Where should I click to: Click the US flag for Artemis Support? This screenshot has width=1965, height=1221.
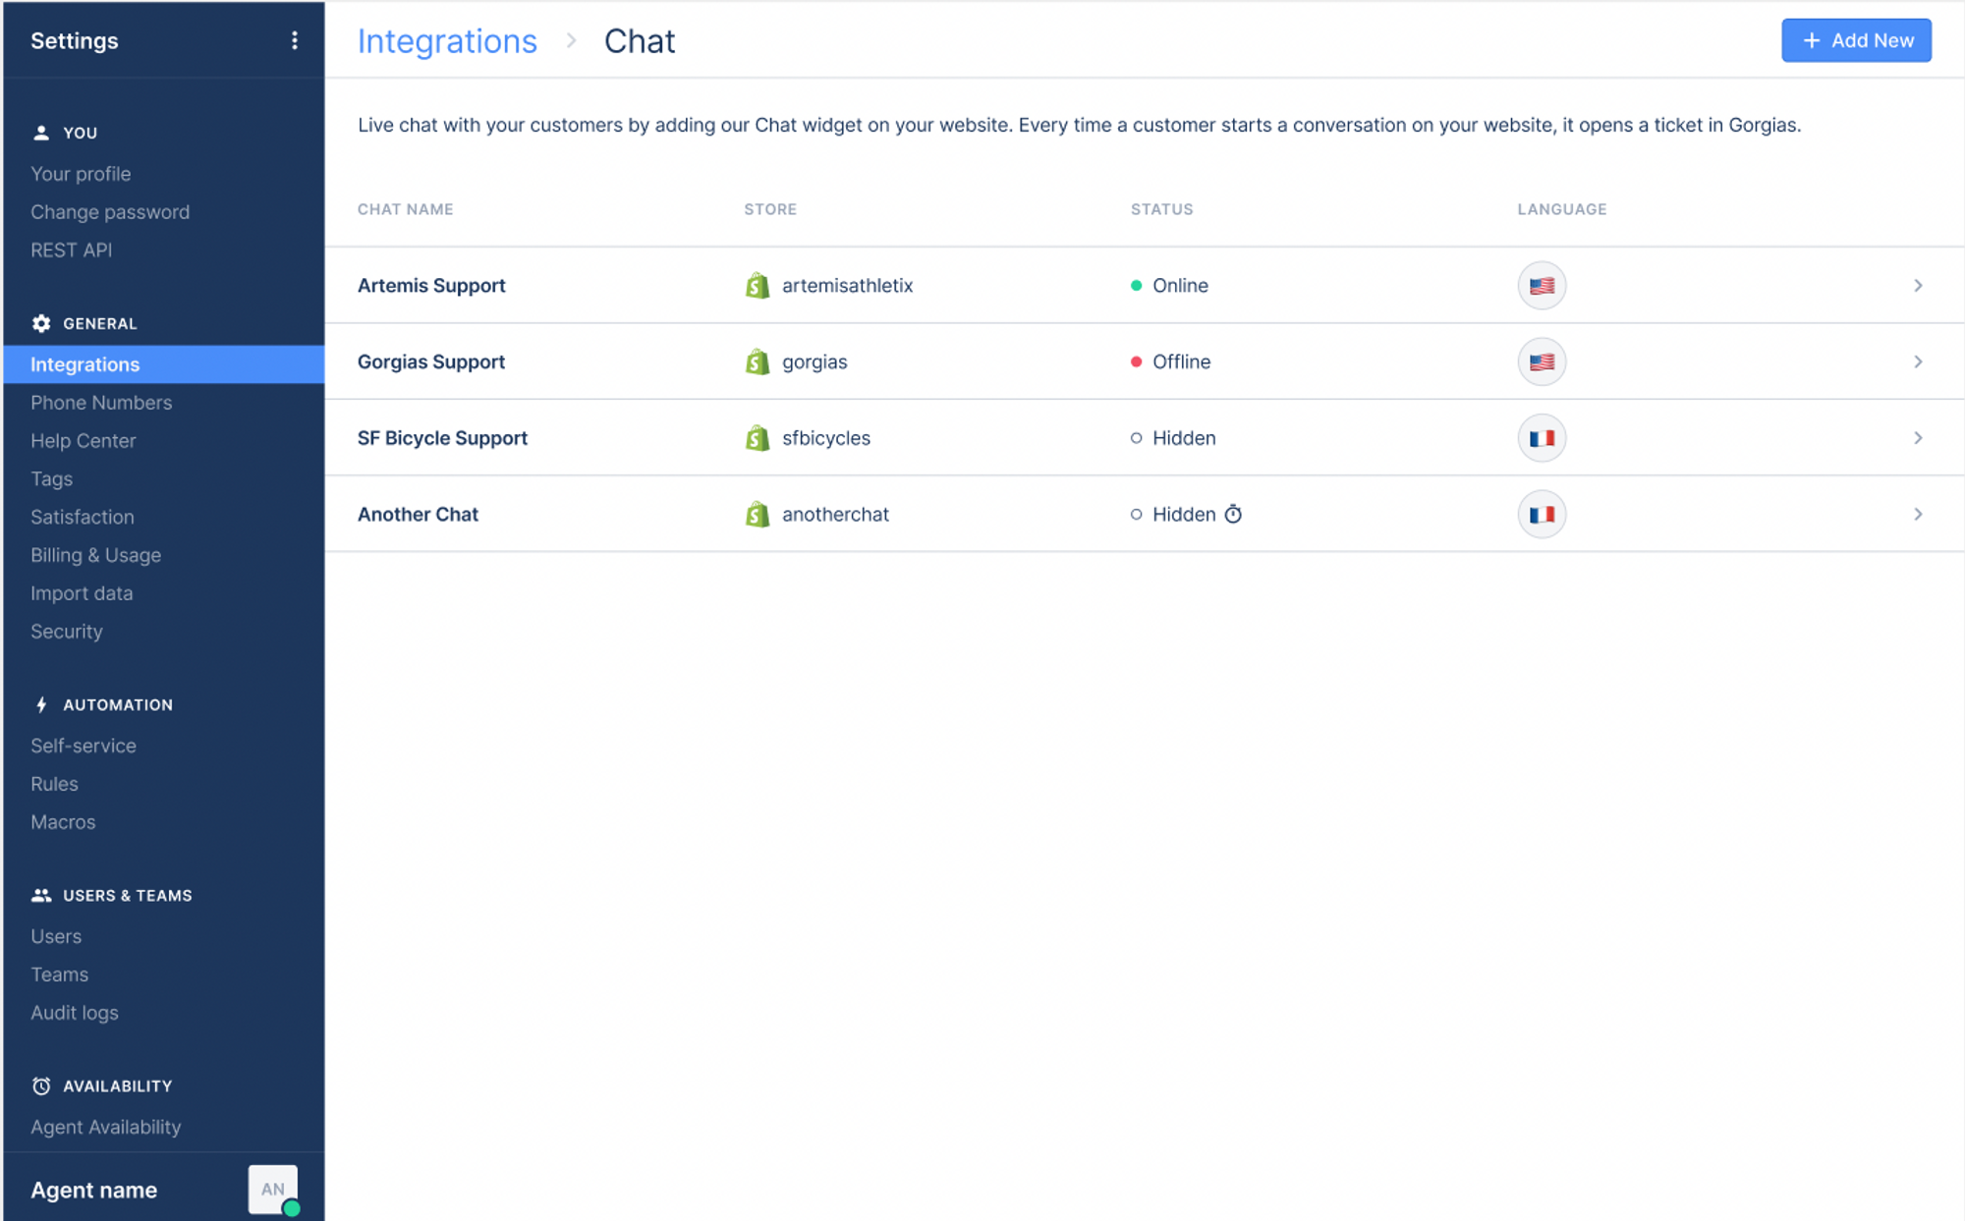[x=1542, y=286]
